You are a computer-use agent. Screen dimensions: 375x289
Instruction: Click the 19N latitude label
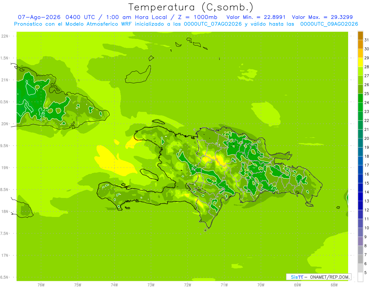(x=5, y=168)
